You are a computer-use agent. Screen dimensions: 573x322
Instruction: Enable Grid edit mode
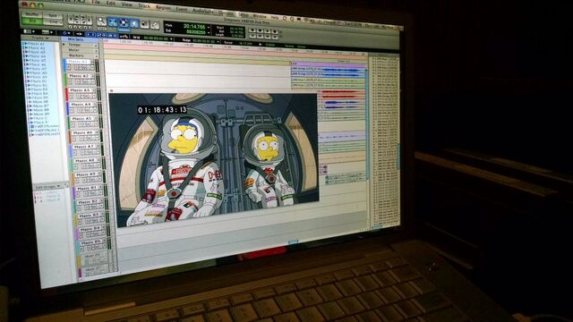tap(54, 21)
